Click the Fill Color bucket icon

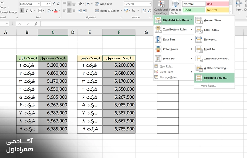click(49, 10)
